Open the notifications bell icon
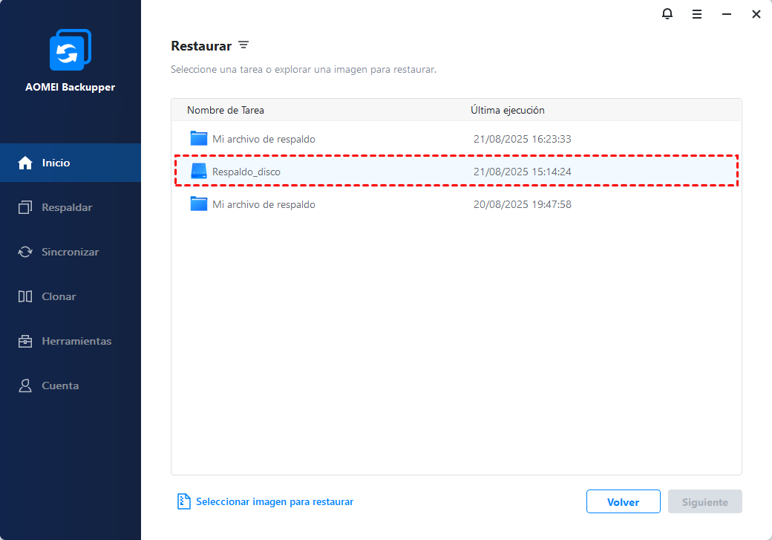This screenshot has width=772, height=540. click(667, 14)
